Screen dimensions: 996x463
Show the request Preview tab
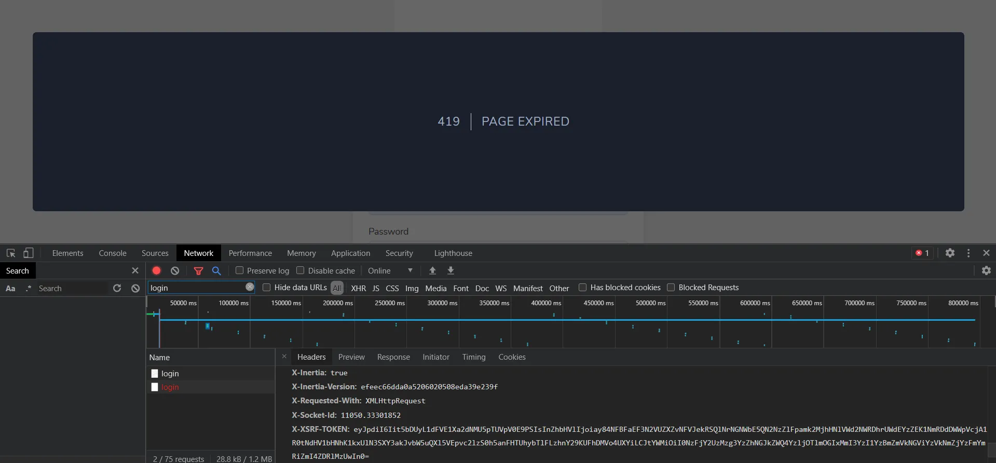(x=351, y=357)
